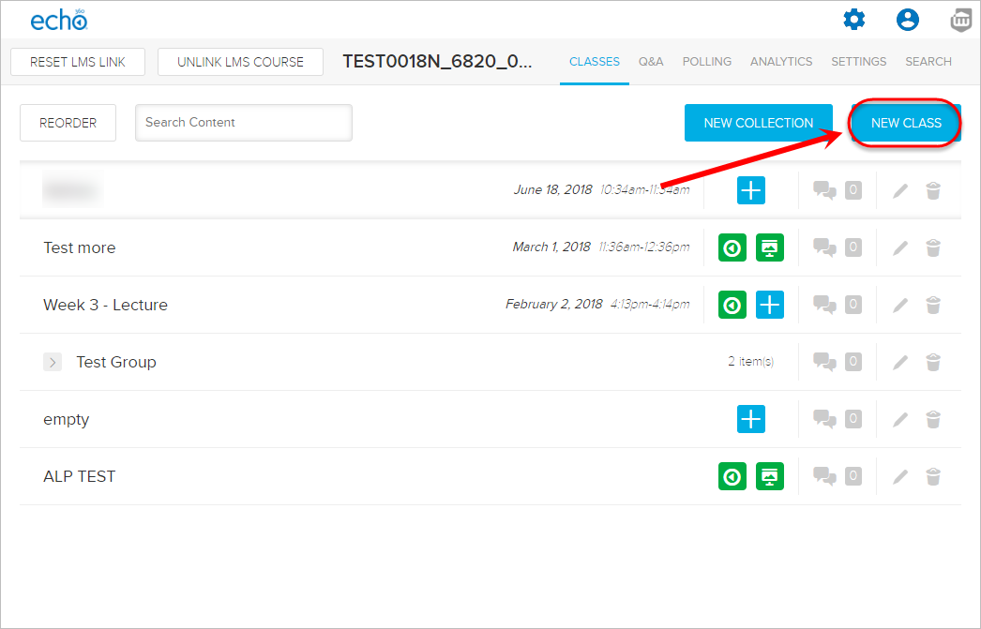This screenshot has height=629, width=981.
Task: Click the Reorder button
Action: click(x=68, y=123)
